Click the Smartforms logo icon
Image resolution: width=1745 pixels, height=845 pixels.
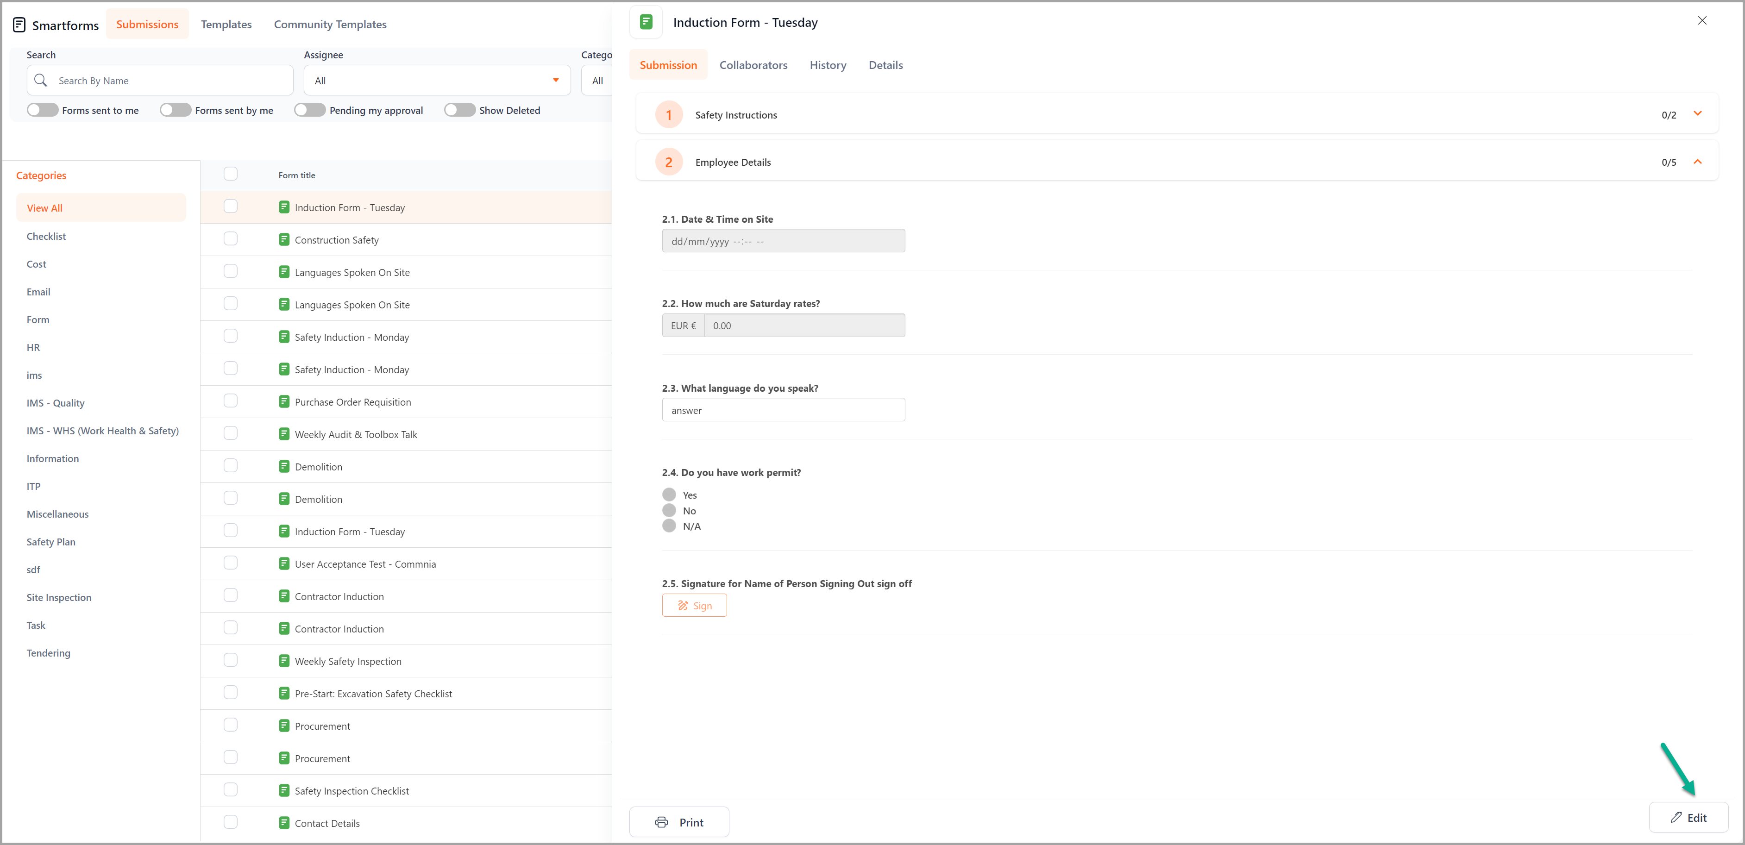pyautogui.click(x=19, y=25)
